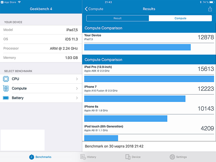Image resolution: width=216 pixels, height=162 pixels.
Task: Go back to Compute screen
Action: tap(94, 9)
